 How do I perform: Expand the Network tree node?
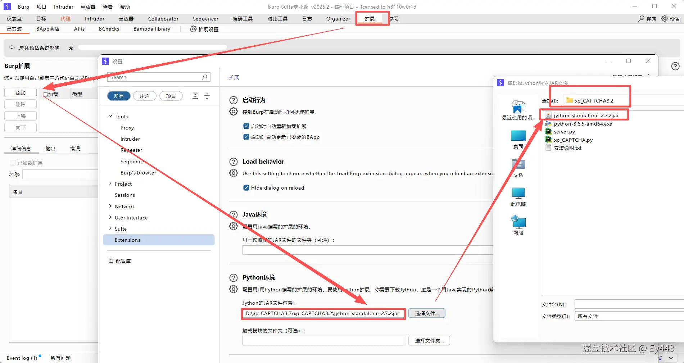[x=110, y=206]
